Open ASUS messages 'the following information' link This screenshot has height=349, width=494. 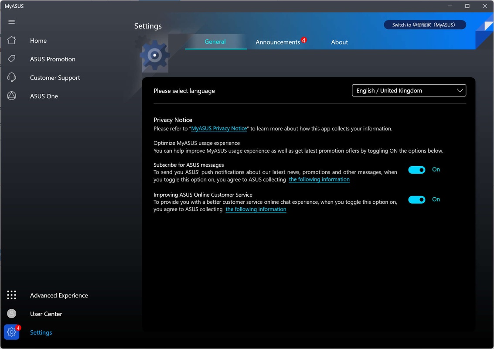[319, 180]
